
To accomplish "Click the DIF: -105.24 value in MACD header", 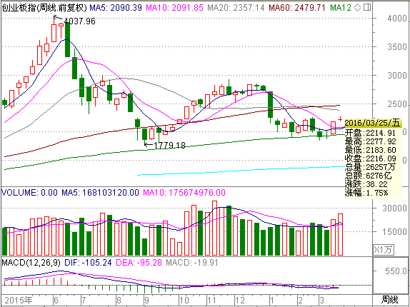I will (88, 262).
